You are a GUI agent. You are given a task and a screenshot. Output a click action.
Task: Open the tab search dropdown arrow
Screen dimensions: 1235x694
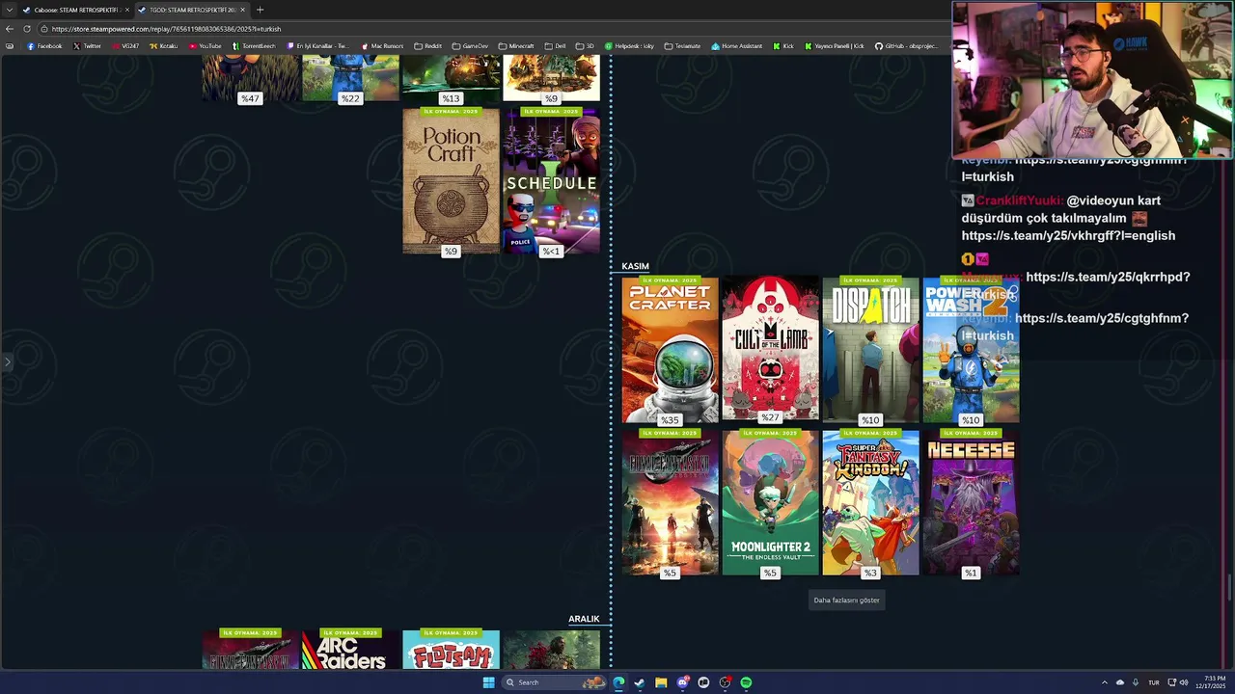pyautogui.click(x=10, y=10)
